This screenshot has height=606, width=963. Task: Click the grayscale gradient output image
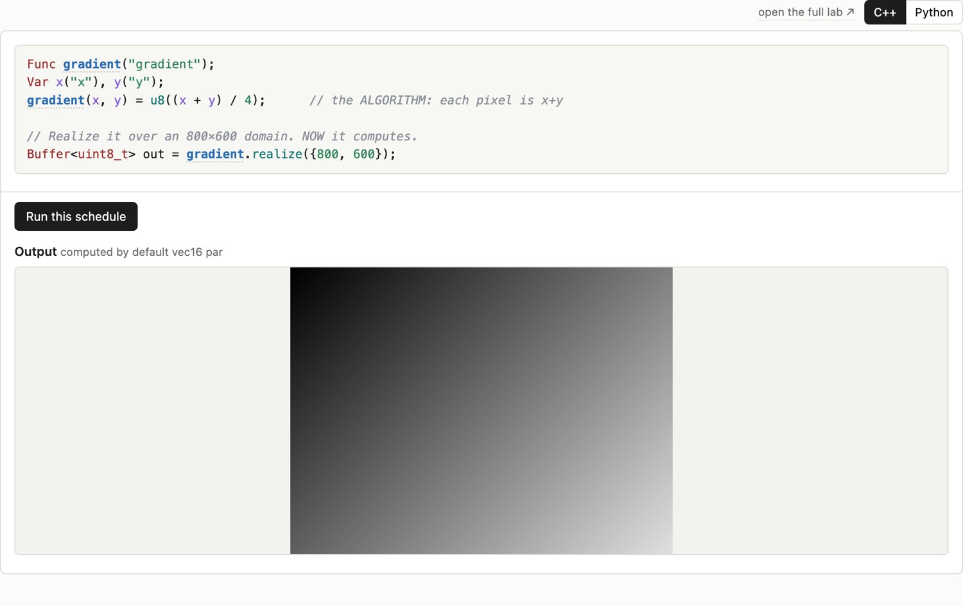pos(481,410)
